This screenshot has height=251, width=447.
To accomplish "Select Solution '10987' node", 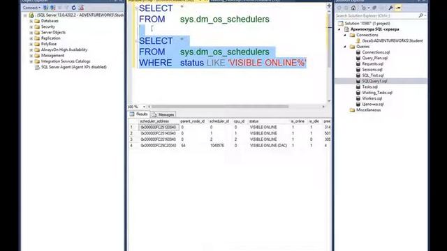I will [x=367, y=23].
